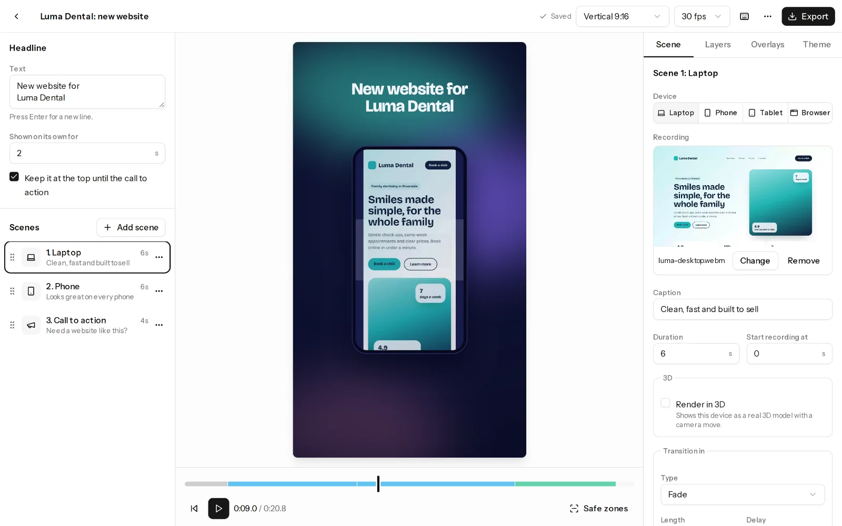Click the Shown on its own for field
This screenshot has height=526, width=842.
pos(87,153)
